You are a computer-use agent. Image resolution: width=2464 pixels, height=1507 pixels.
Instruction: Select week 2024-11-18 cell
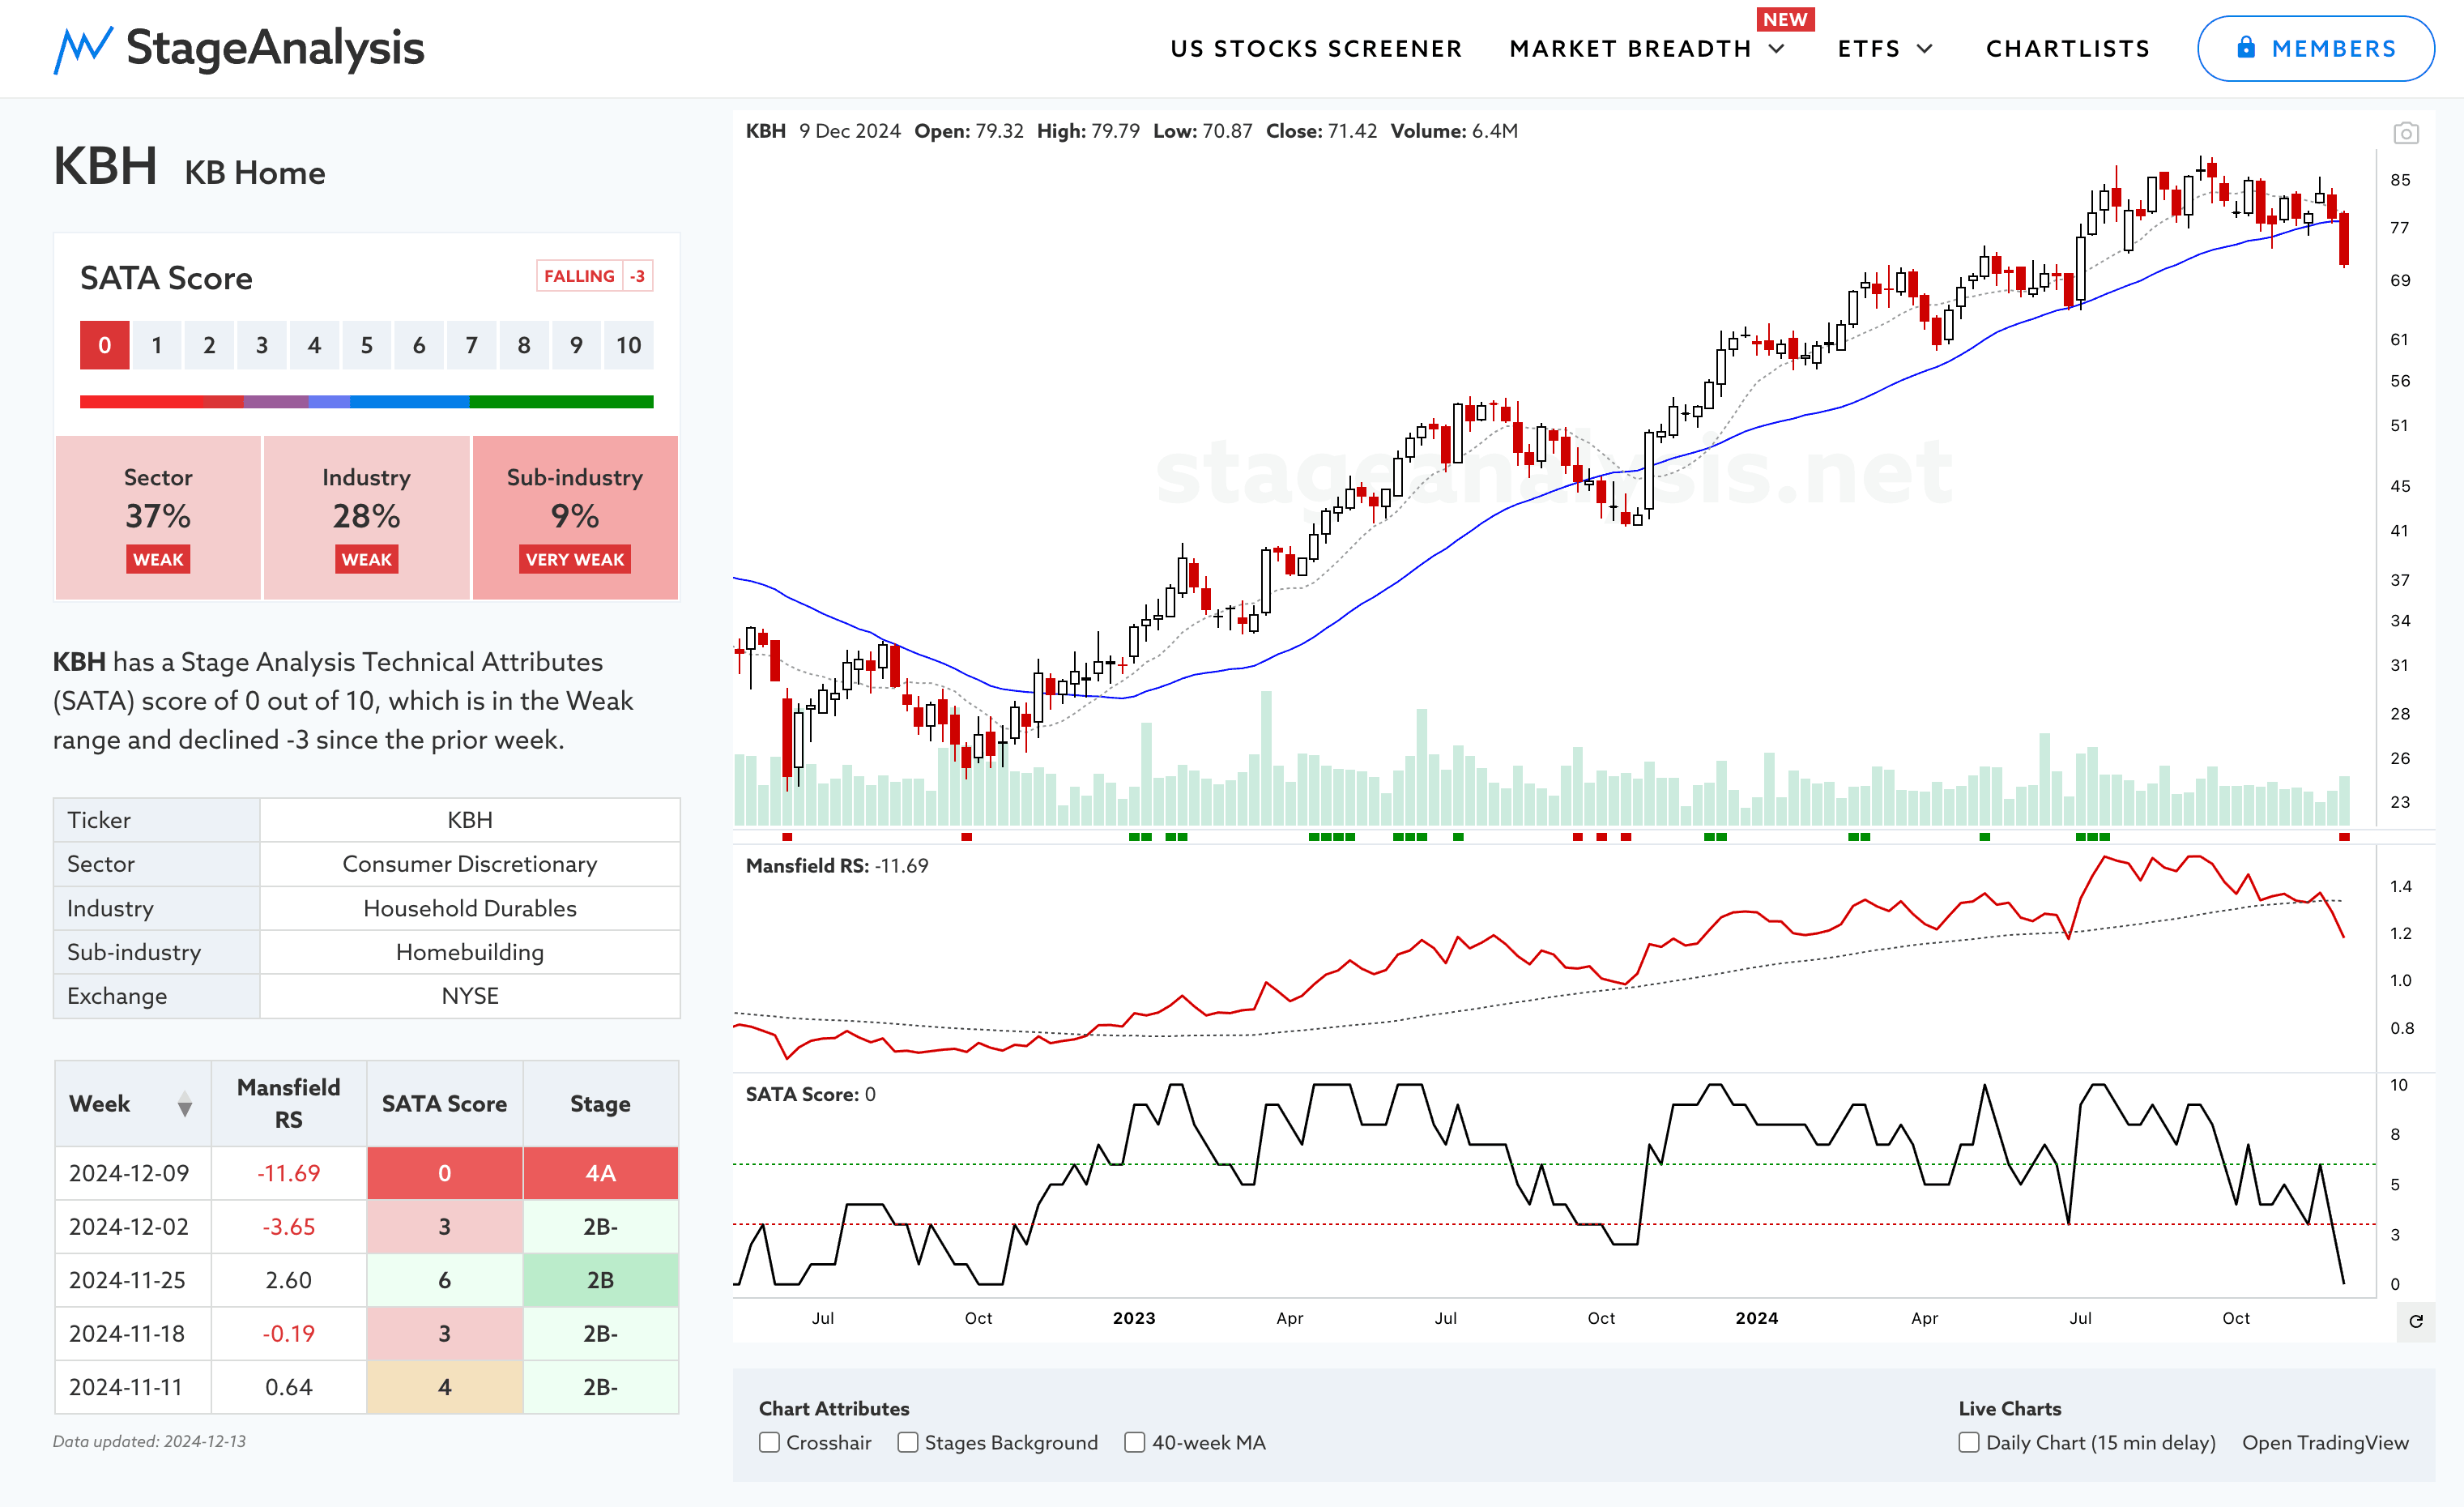[x=132, y=1333]
